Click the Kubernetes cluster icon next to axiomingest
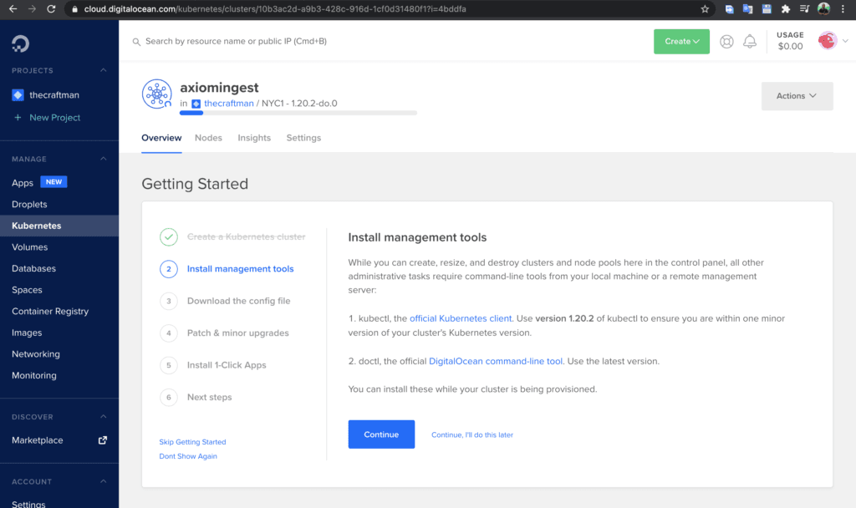The height and width of the screenshot is (508, 856). 157,94
